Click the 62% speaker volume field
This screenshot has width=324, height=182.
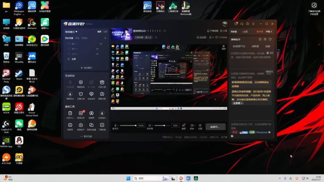[175, 125]
